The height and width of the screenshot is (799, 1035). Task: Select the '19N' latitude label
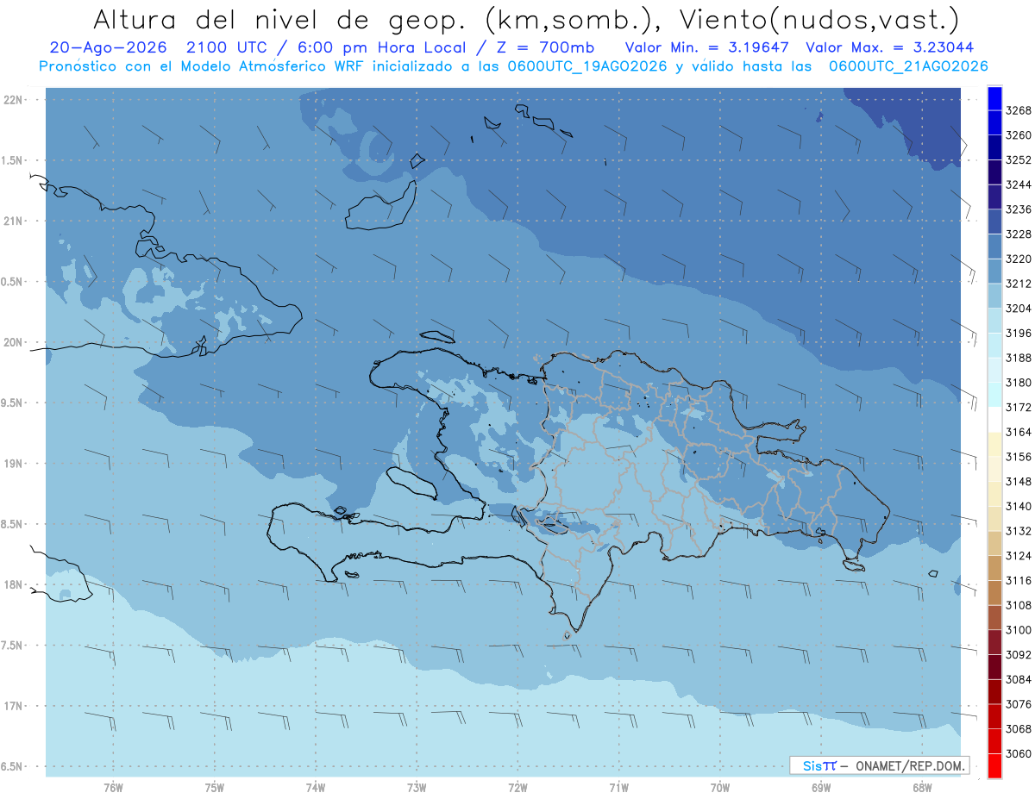(x=15, y=464)
